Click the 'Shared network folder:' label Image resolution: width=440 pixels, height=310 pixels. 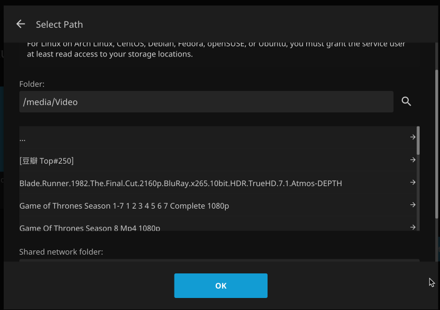click(61, 252)
